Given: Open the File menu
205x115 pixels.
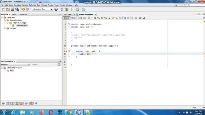Looking at the screenshot, I should [2, 5].
